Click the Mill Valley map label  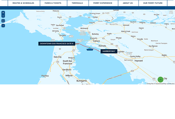point(55,31)
